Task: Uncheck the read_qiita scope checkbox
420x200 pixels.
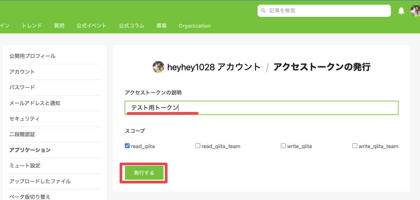Action: coord(127,146)
